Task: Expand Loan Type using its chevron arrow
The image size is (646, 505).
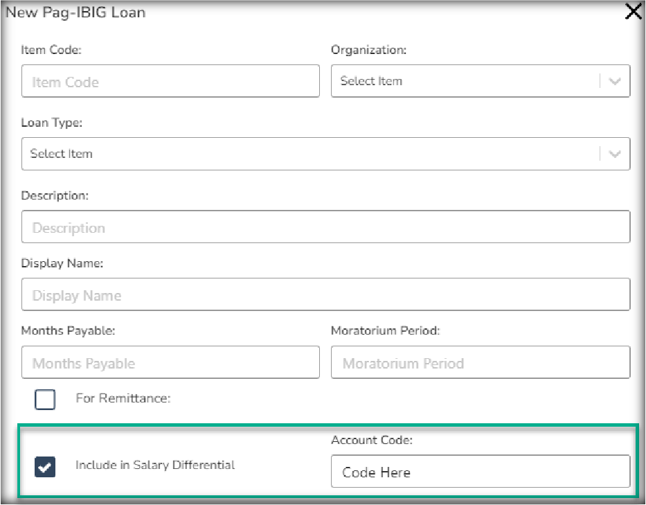Action: [615, 154]
